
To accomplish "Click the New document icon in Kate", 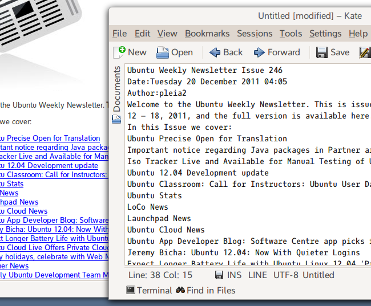I will pos(119,52).
